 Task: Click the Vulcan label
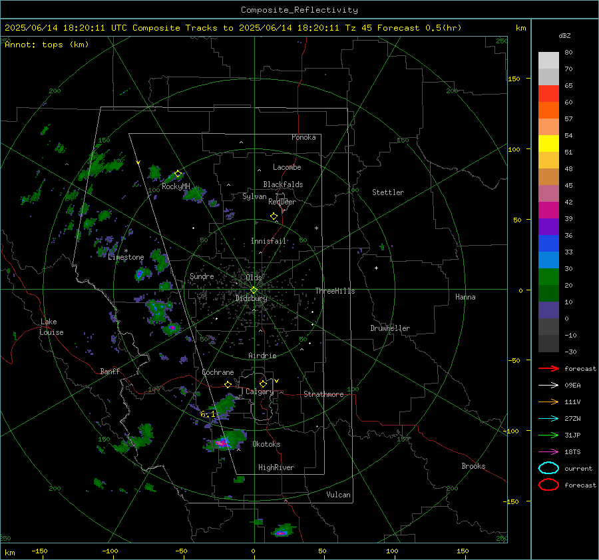tap(338, 495)
